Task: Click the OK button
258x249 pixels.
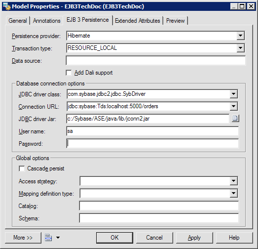Action: point(114,238)
